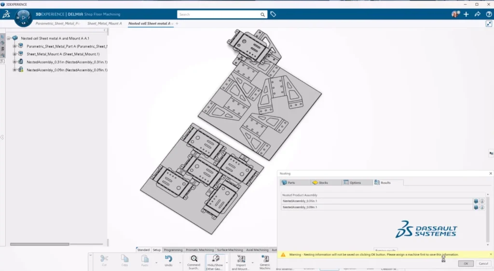
Task: Open the Parts tab in Nesting dialog
Action: (x=295, y=182)
